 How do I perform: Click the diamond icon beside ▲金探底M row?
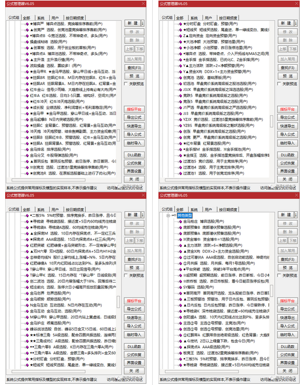(x=27, y=233)
